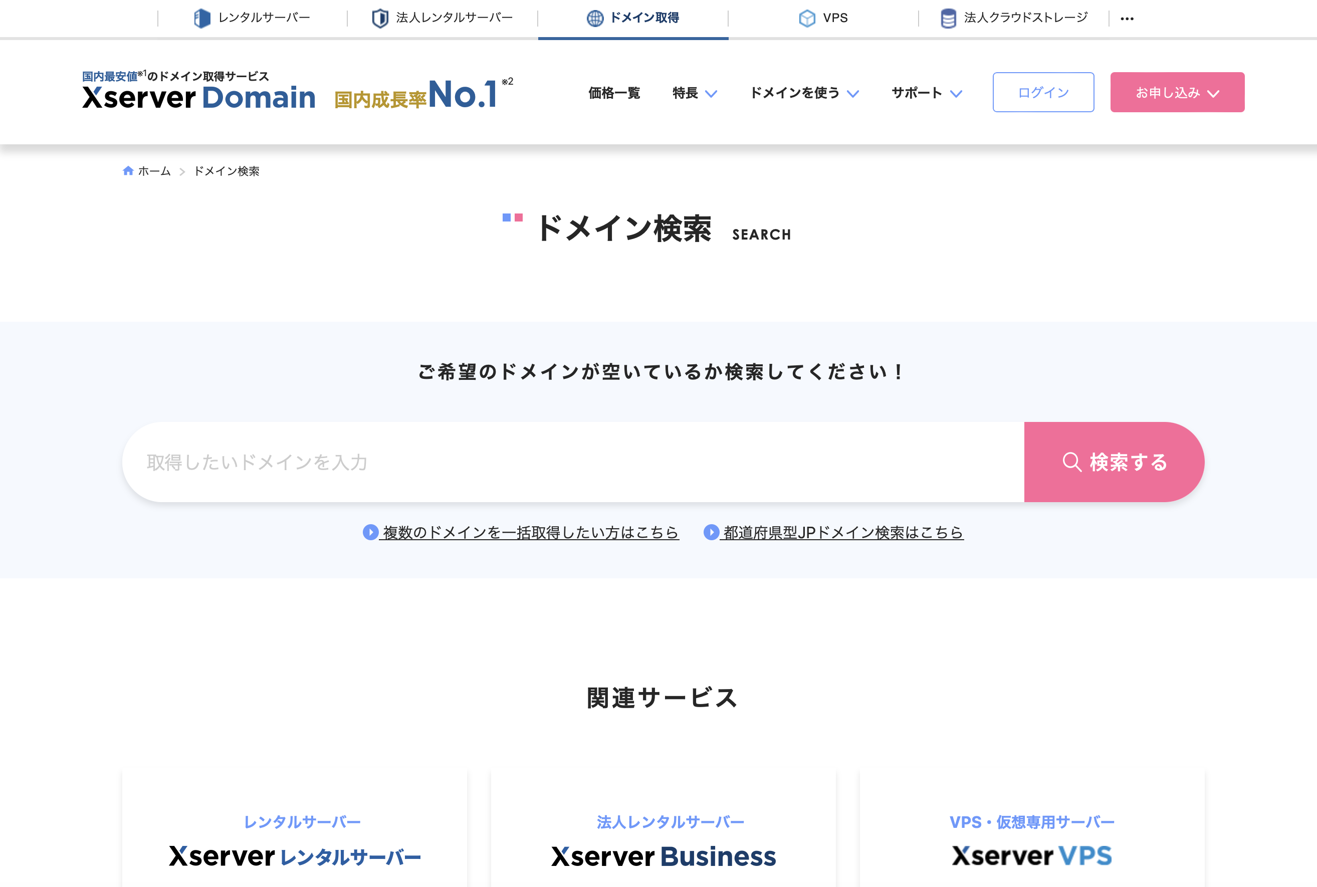Click the rental server building icon
The image size is (1317, 887).
(202, 18)
